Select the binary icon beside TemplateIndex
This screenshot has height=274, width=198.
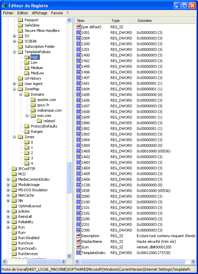click(x=79, y=252)
